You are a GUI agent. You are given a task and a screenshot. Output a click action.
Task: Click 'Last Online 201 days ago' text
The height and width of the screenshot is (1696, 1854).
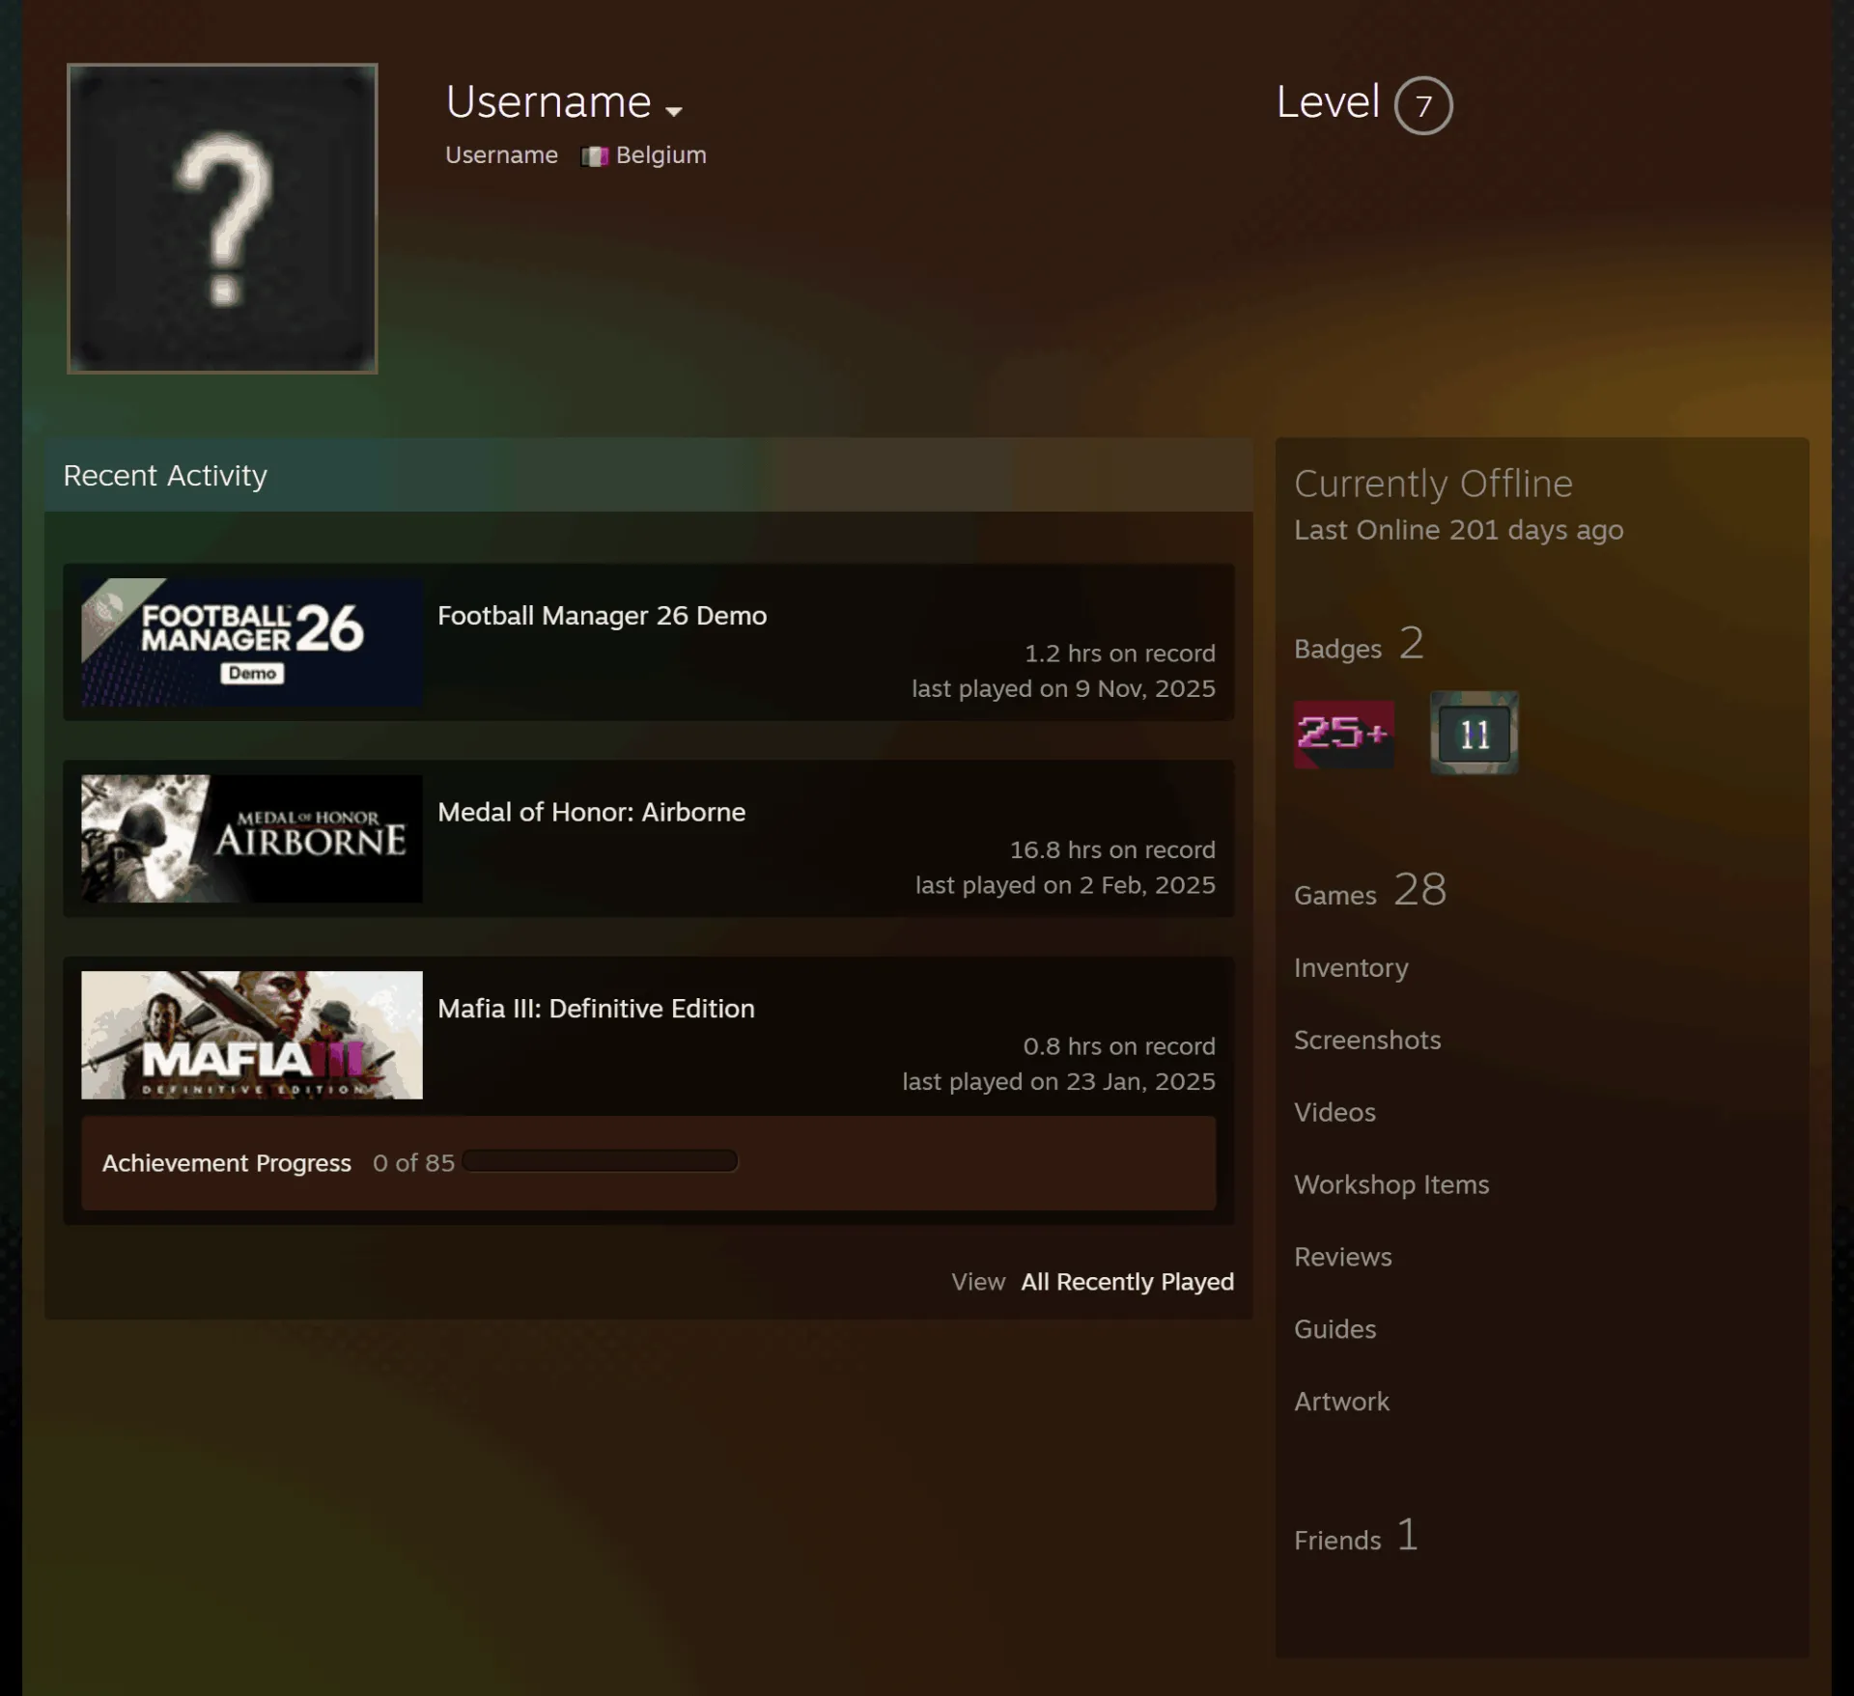[x=1458, y=530]
